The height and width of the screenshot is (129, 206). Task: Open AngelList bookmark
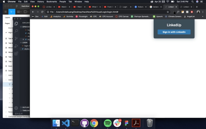point(189,16)
